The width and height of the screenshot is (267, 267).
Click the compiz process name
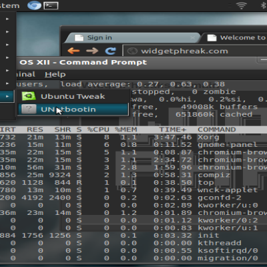pyautogui.click(x=214, y=175)
